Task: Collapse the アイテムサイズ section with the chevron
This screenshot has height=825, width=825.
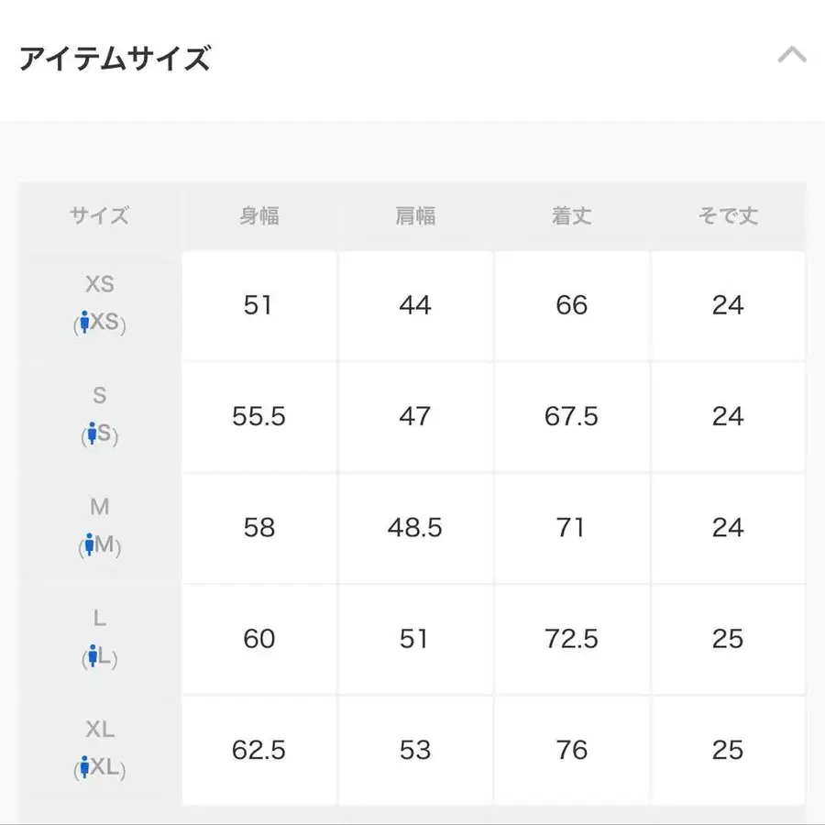Action: pyautogui.click(x=792, y=55)
